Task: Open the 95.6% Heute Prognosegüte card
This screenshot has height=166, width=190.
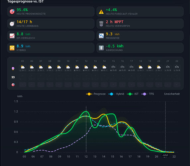Action: (x=51, y=12)
